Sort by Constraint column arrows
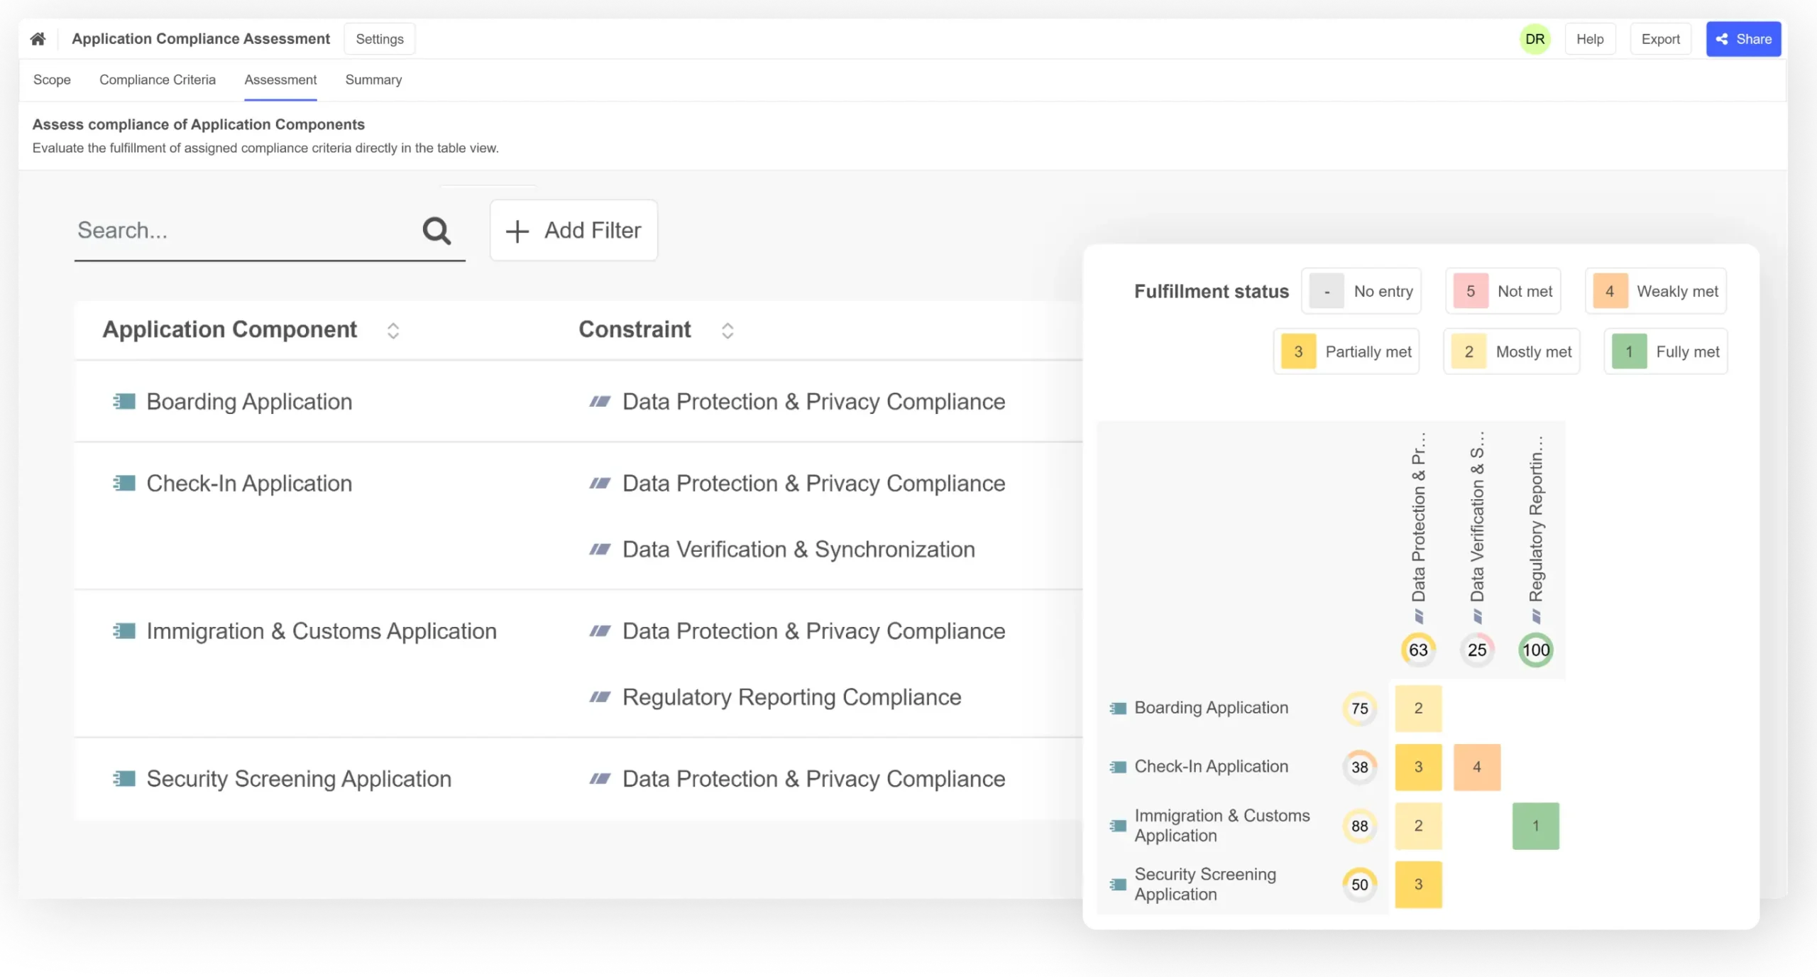Screen dimensions: 1817x977 (x=728, y=331)
